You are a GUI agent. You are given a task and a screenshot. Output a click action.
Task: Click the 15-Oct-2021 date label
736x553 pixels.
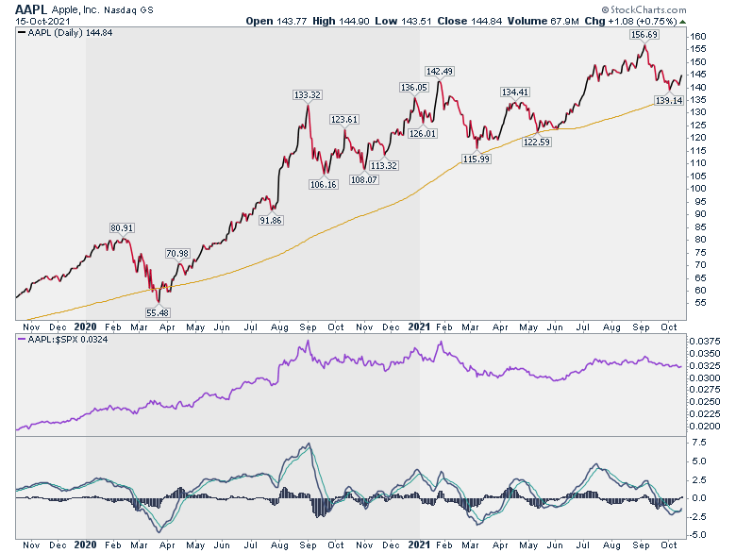point(42,22)
